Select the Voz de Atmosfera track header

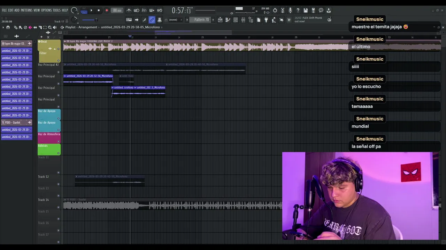click(x=49, y=137)
